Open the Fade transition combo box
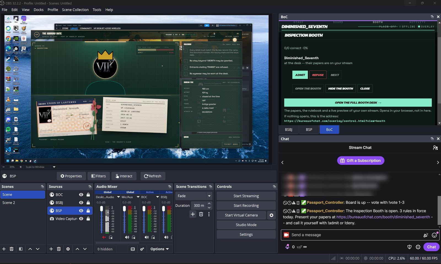This screenshot has height=264, width=441. [x=194, y=196]
